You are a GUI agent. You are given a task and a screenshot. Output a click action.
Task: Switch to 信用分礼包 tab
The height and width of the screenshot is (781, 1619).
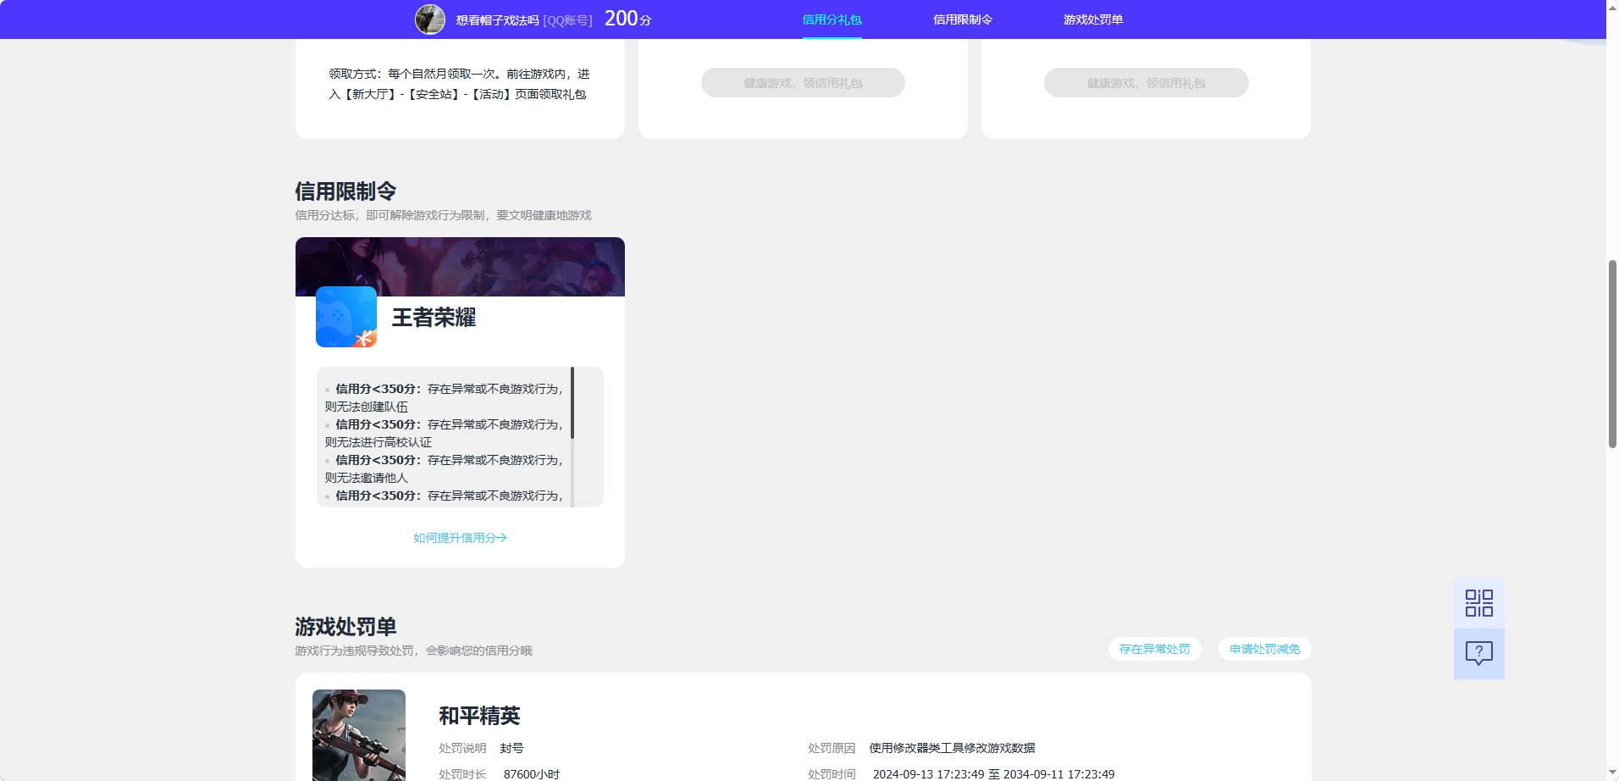click(x=832, y=19)
